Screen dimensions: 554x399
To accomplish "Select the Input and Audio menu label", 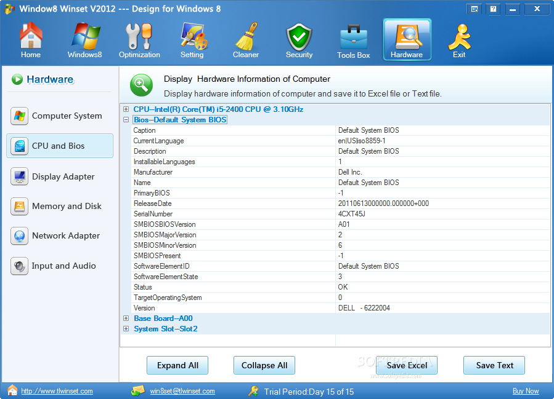I will point(63,266).
